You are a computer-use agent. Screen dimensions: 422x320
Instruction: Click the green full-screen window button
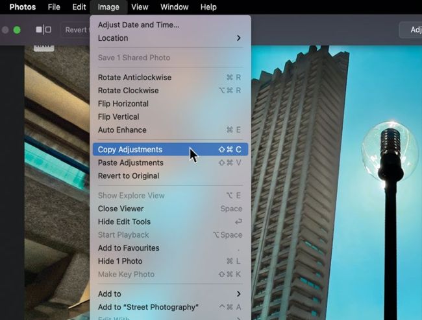[17, 30]
